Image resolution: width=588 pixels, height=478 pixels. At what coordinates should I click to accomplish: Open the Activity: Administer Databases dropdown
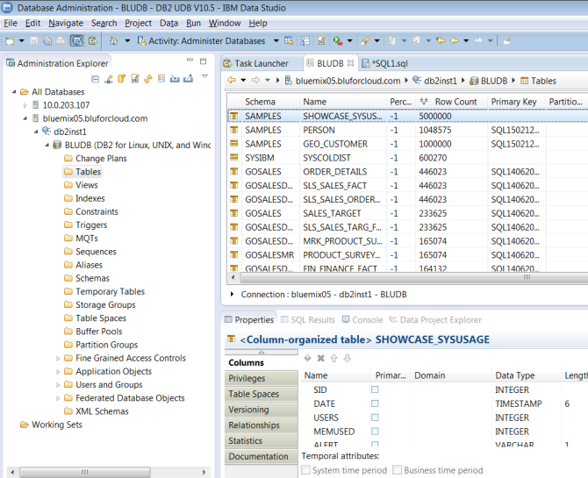[x=276, y=41]
